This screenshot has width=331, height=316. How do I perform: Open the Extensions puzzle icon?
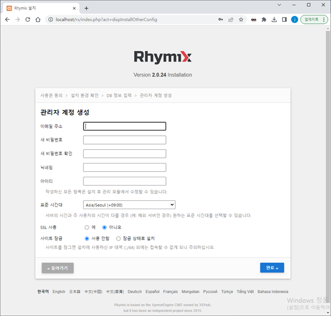(x=264, y=20)
